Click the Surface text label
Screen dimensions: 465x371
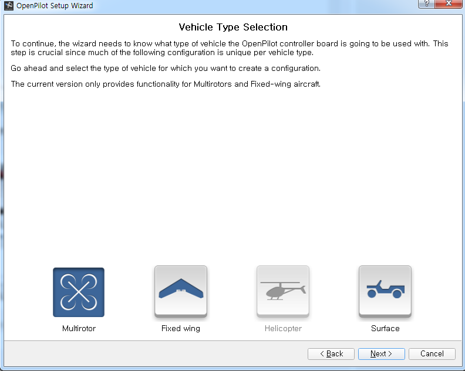pos(385,328)
